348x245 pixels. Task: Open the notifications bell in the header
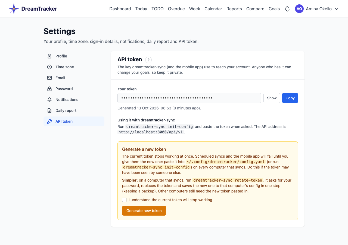click(287, 9)
